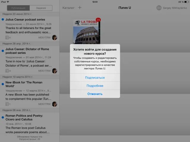Tap the assignments icon with count 4
This screenshot has width=190, height=142.
tap(7, 38)
